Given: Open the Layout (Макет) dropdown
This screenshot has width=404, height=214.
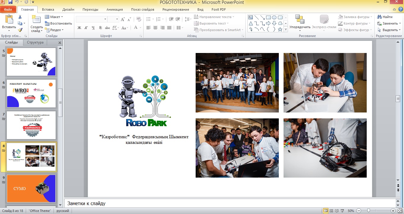Looking at the screenshot, I should 54,17.
